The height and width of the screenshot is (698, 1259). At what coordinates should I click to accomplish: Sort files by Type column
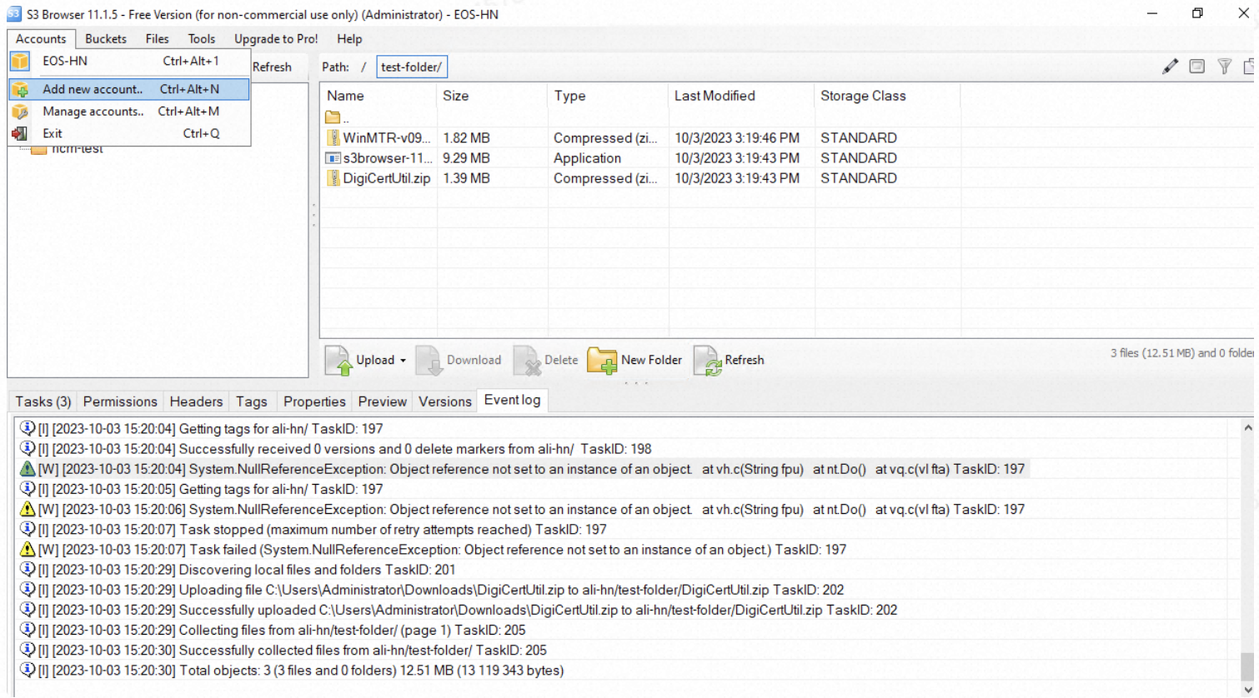608,97
